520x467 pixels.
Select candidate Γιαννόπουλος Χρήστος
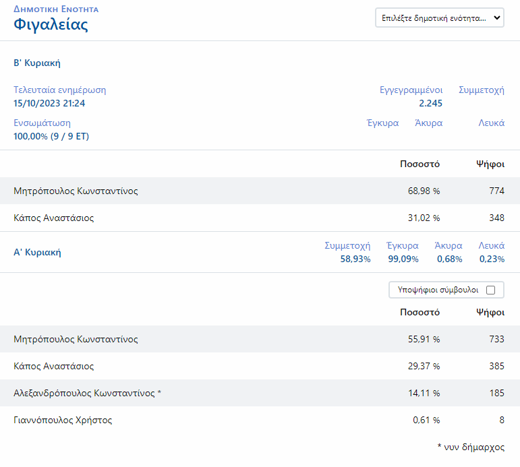(x=63, y=421)
